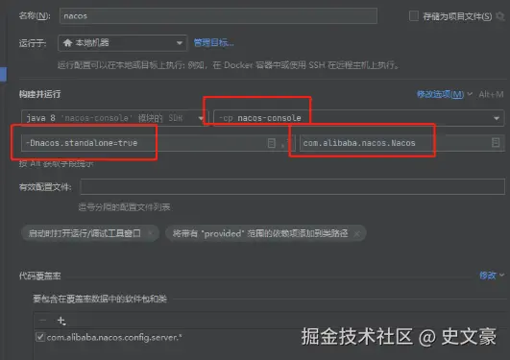
Task: Open the code coverage Modify link
Action: 488,276
